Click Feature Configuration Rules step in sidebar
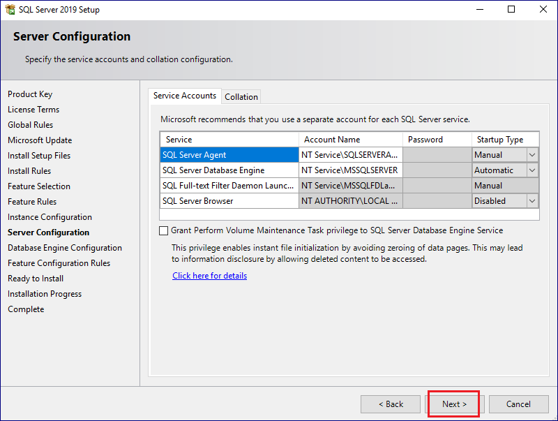The height and width of the screenshot is (421, 558). 59,263
